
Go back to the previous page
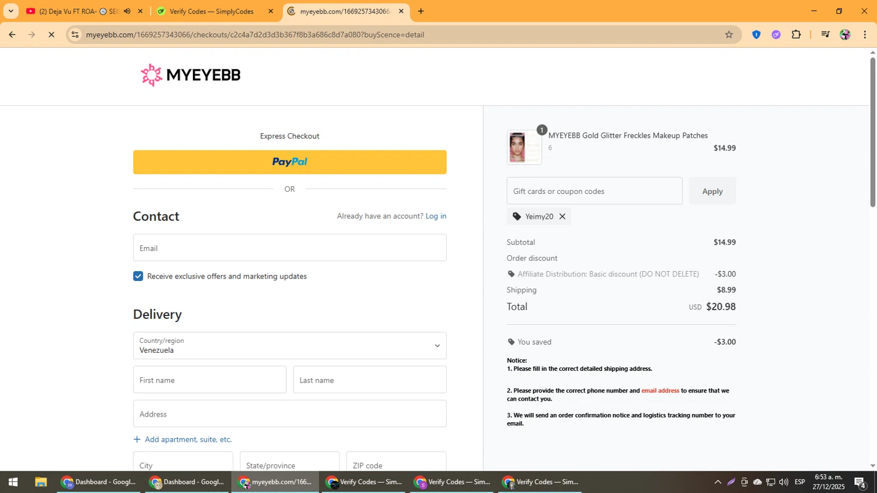[12, 34]
